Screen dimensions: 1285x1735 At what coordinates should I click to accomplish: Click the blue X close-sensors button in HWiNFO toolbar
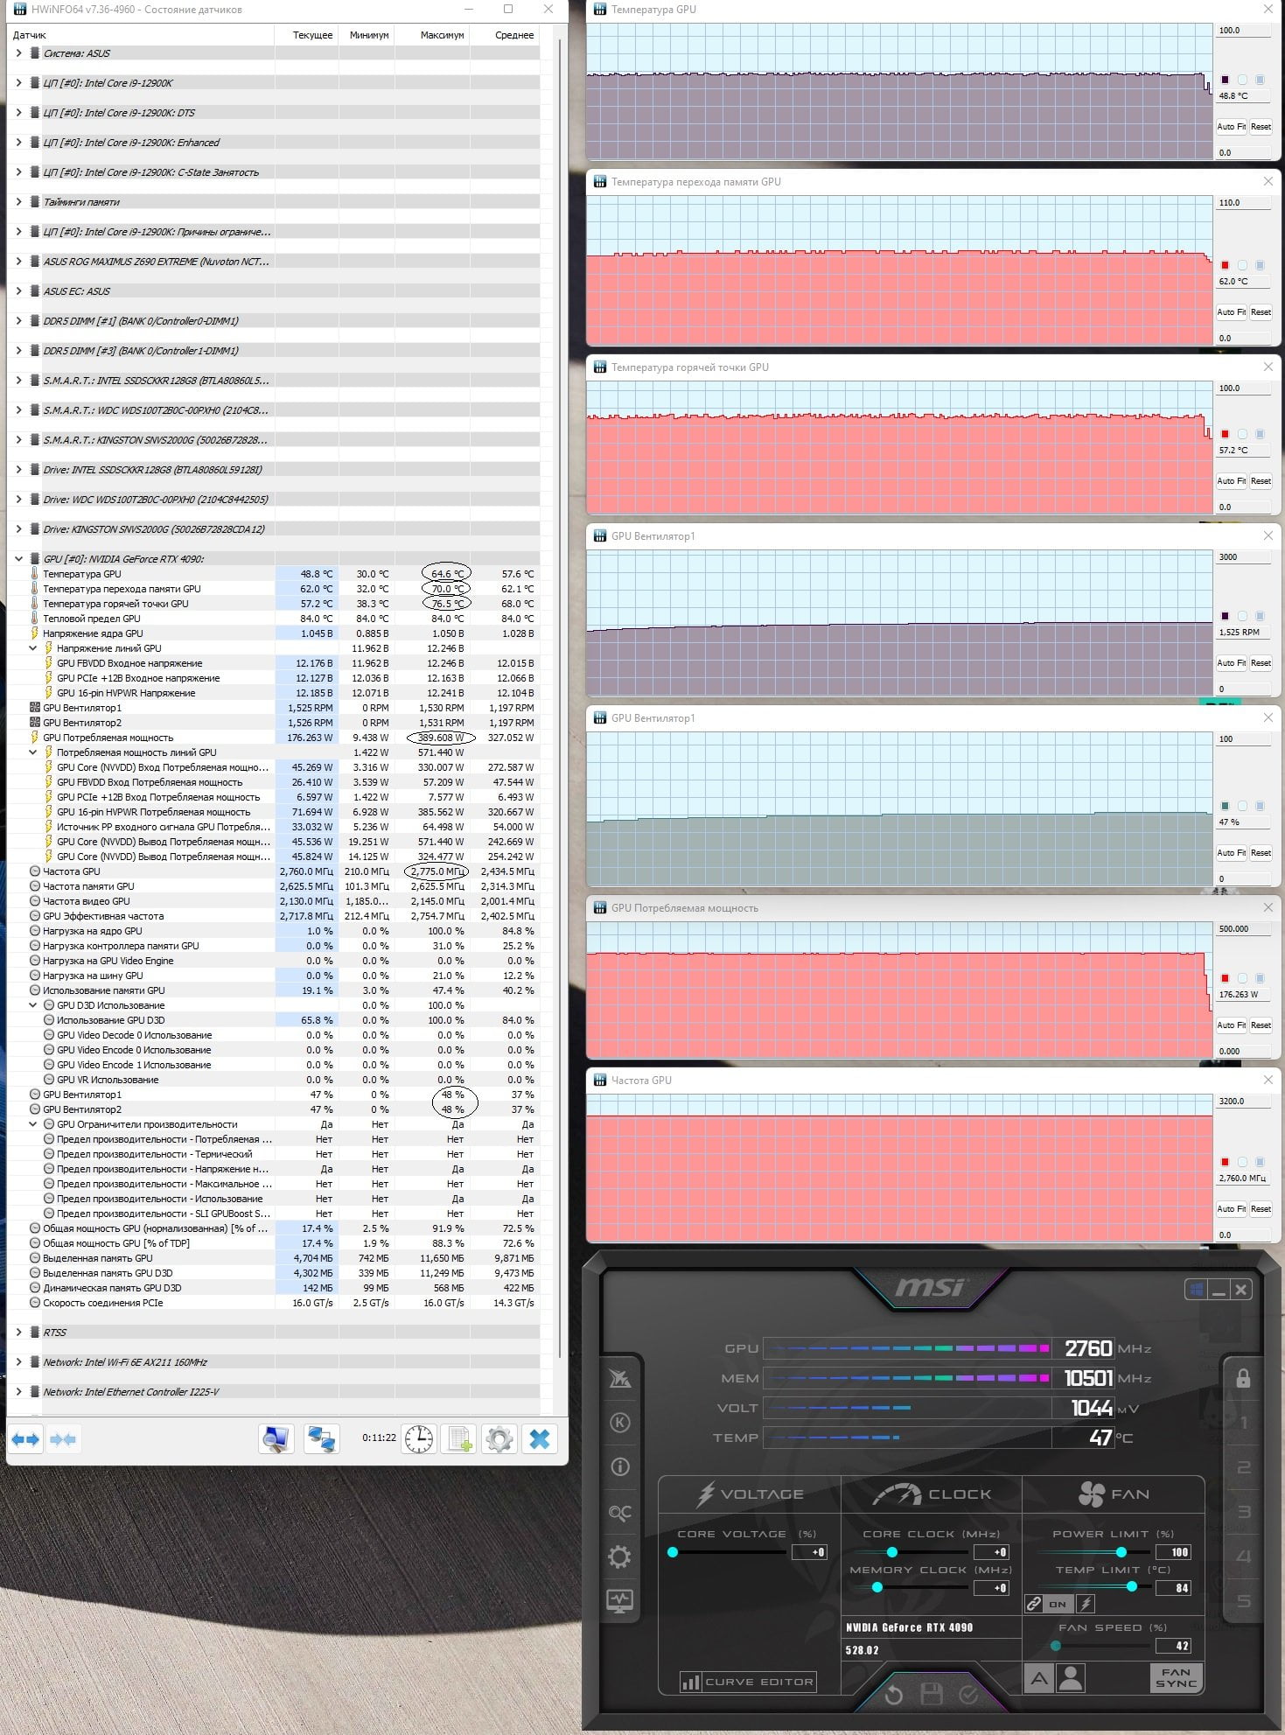[540, 1439]
